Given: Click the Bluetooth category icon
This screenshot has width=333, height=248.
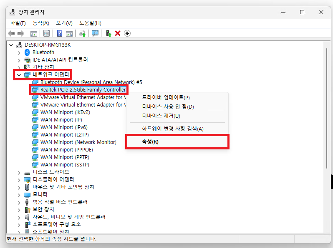Looking at the screenshot, I should pos(27,52).
